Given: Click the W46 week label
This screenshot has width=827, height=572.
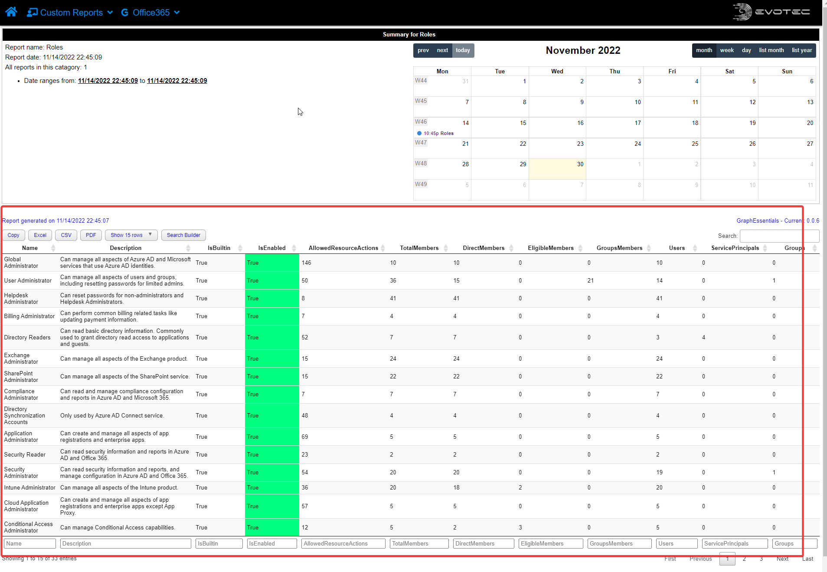Looking at the screenshot, I should (421, 122).
